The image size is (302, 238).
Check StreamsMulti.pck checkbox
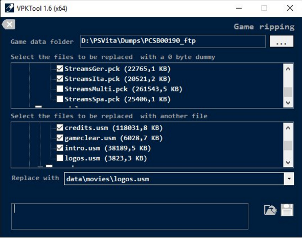(x=60, y=89)
